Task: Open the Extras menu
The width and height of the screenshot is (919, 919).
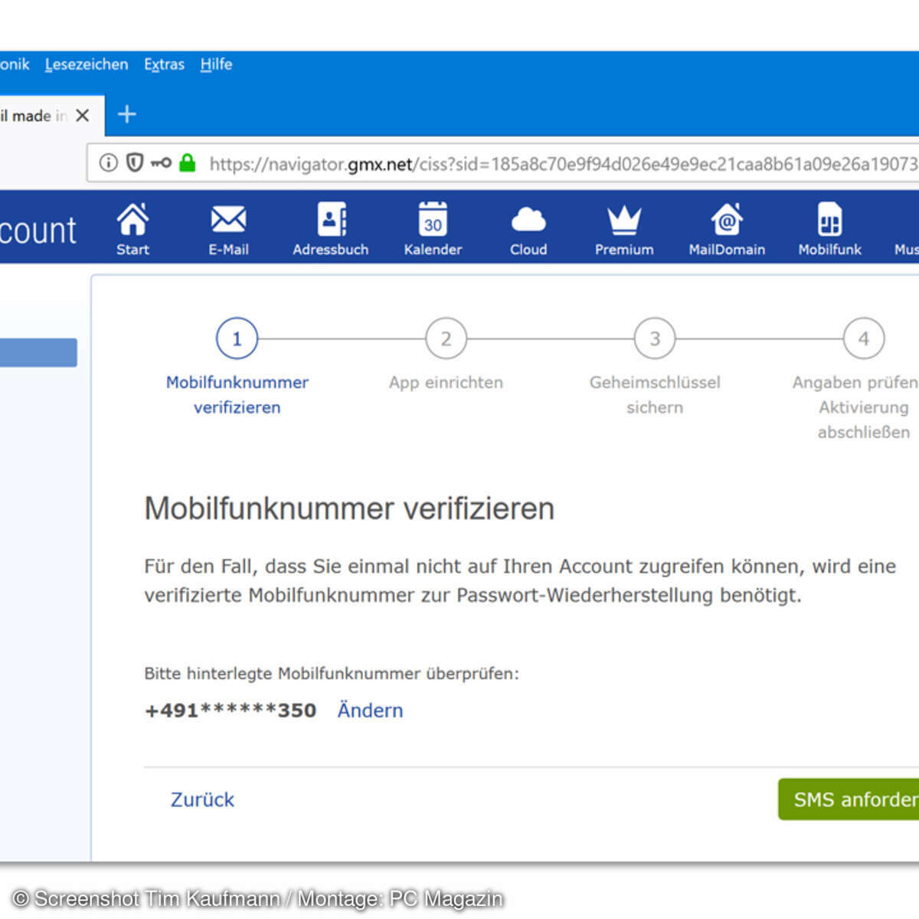Action: click(164, 64)
